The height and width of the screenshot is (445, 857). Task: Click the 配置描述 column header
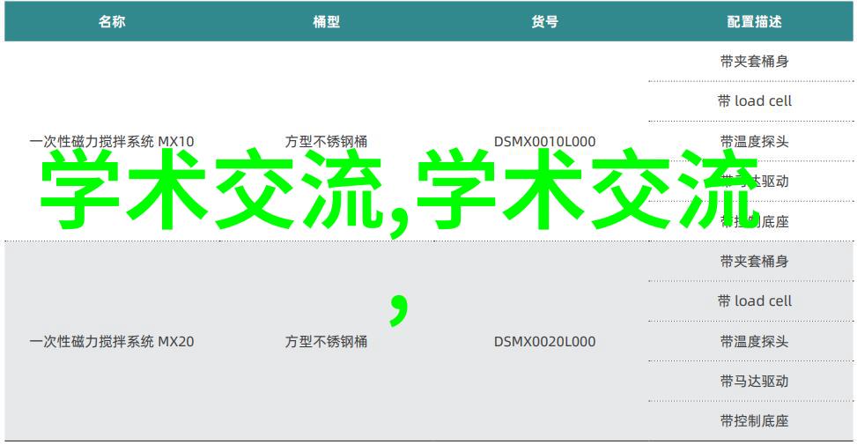754,22
